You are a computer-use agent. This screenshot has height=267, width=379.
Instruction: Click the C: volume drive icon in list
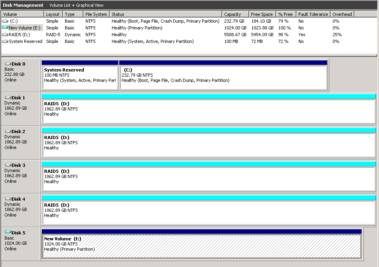5,21
